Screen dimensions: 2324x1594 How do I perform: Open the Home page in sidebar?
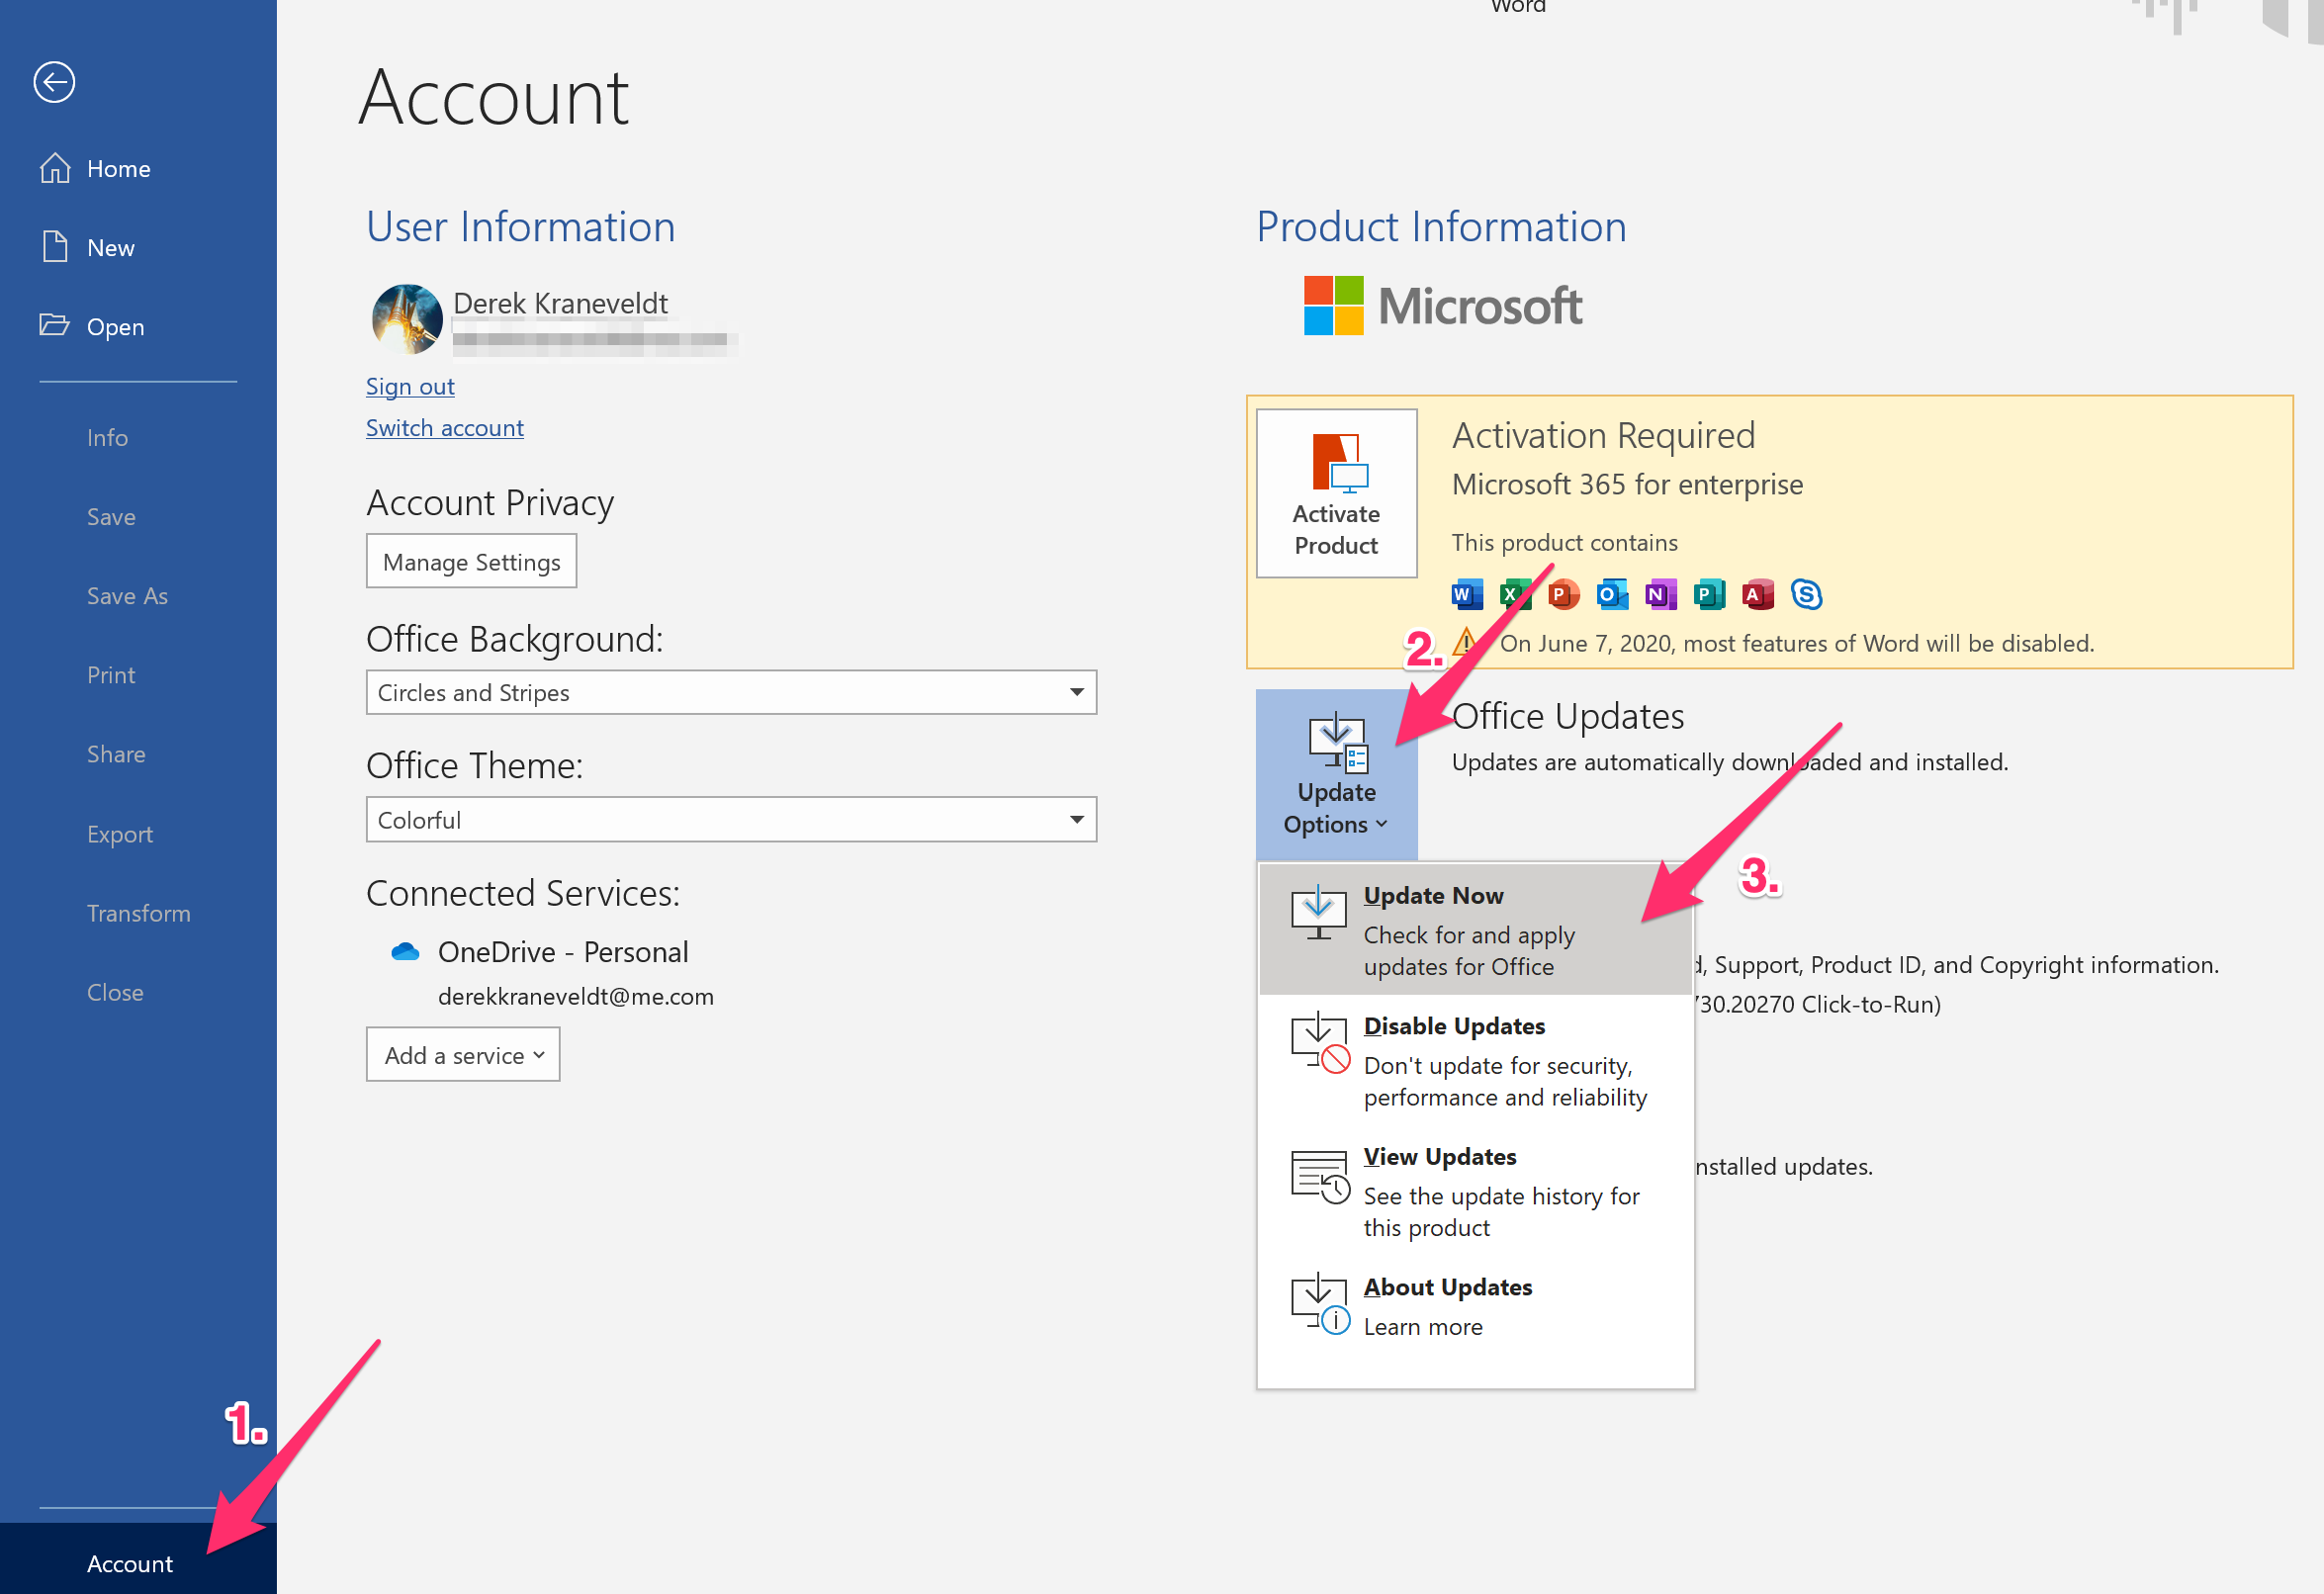[118, 169]
